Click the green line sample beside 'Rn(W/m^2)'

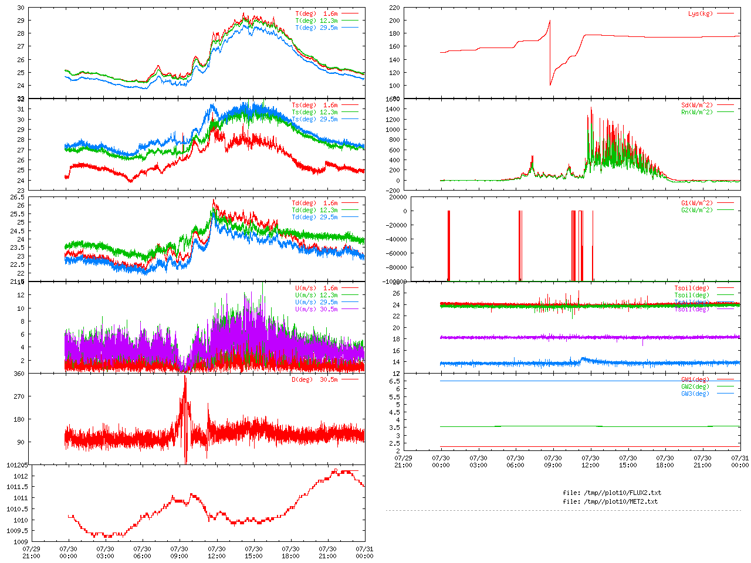[725, 112]
